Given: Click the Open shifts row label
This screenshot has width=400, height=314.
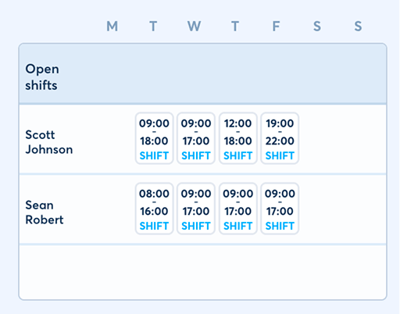Looking at the screenshot, I should coord(42,77).
